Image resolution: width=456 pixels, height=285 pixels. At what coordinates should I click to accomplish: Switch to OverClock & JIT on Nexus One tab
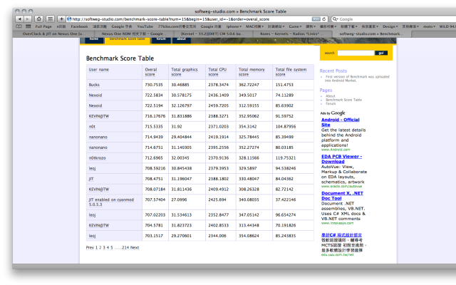coord(54,34)
